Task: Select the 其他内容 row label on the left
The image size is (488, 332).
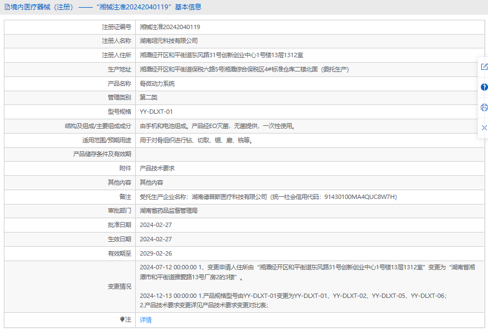Action: tap(119, 182)
